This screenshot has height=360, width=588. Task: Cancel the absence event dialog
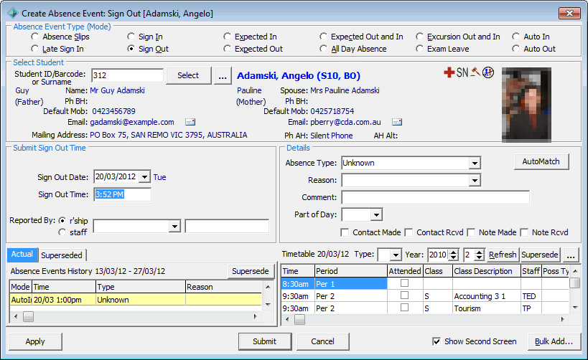click(322, 341)
